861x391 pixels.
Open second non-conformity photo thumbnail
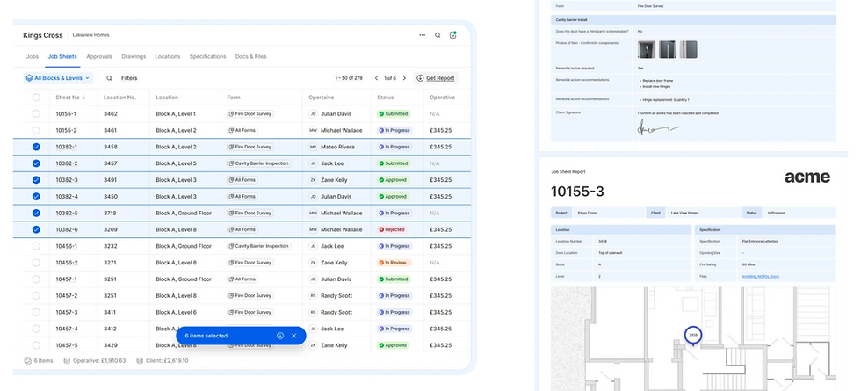pyautogui.click(x=667, y=49)
